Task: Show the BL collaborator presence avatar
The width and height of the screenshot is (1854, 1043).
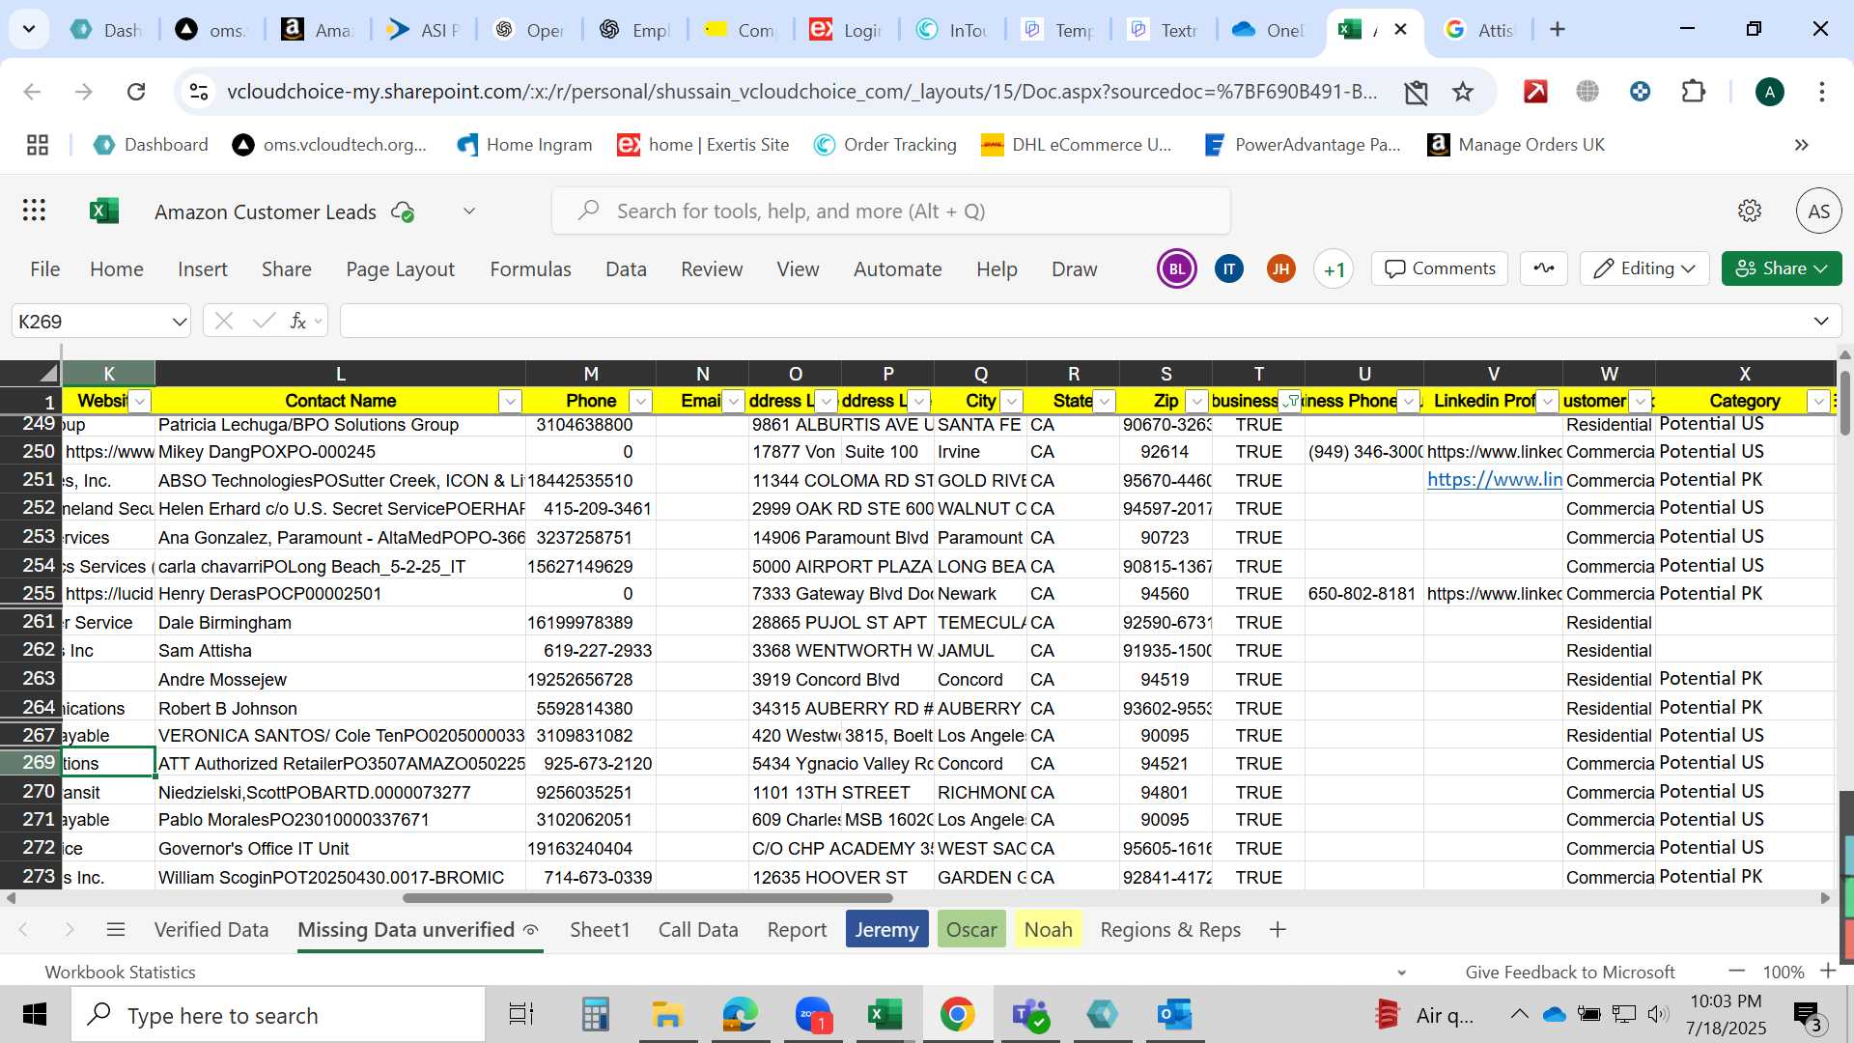Action: (1176, 269)
